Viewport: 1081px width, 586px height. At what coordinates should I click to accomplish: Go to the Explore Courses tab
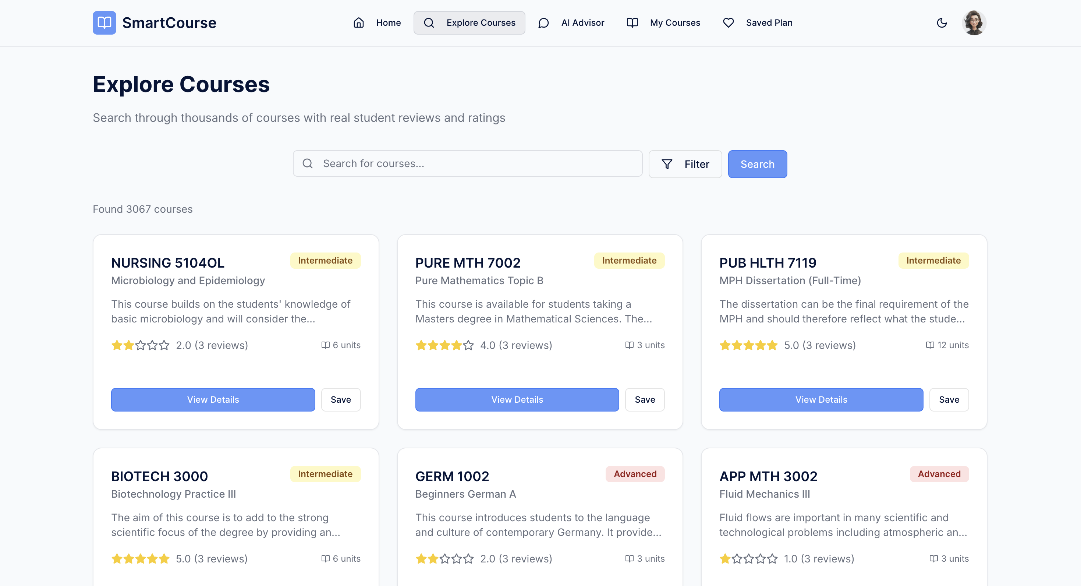[x=469, y=23]
